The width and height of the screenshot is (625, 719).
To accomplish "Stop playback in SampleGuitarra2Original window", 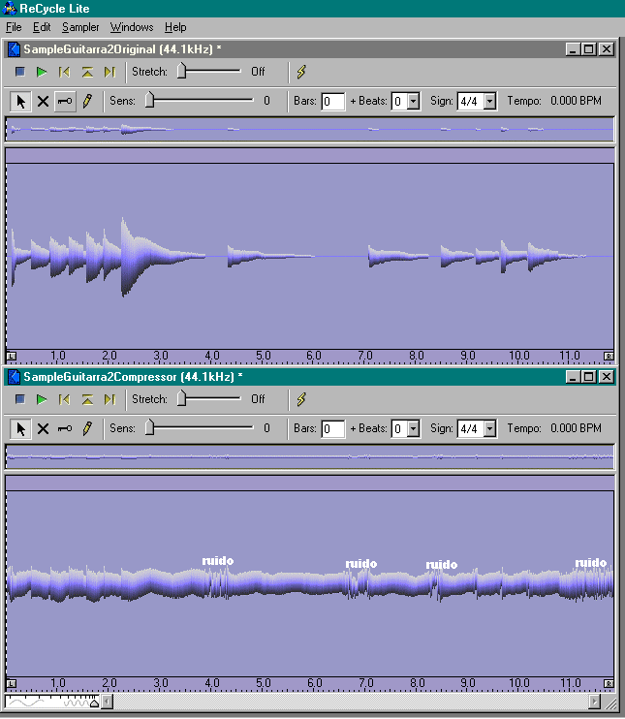I will (19, 72).
